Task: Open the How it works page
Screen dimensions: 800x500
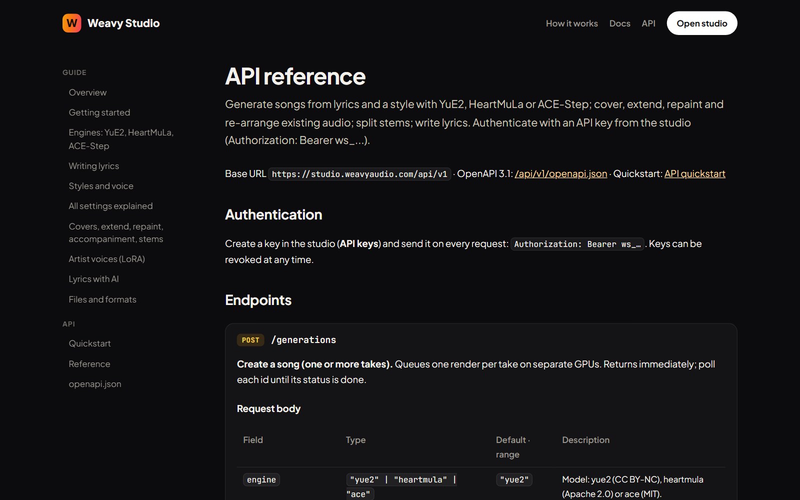Action: coord(571,23)
